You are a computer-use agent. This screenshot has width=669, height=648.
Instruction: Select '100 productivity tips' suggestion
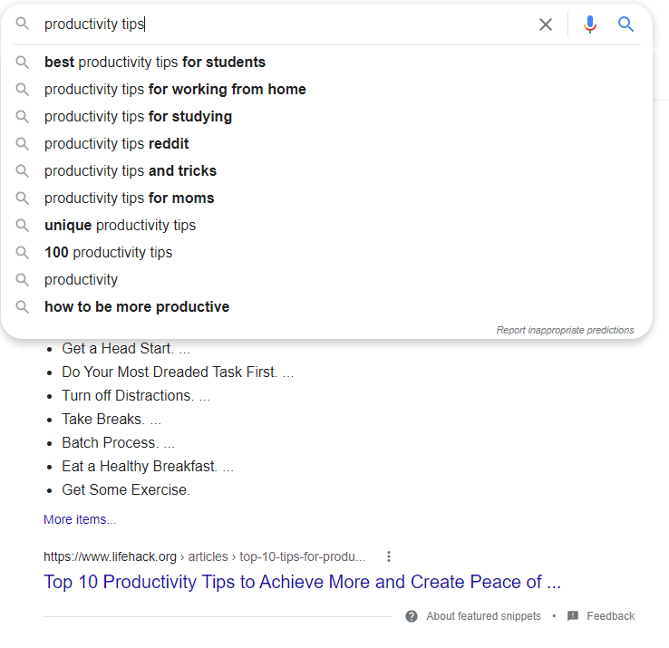pos(326,253)
